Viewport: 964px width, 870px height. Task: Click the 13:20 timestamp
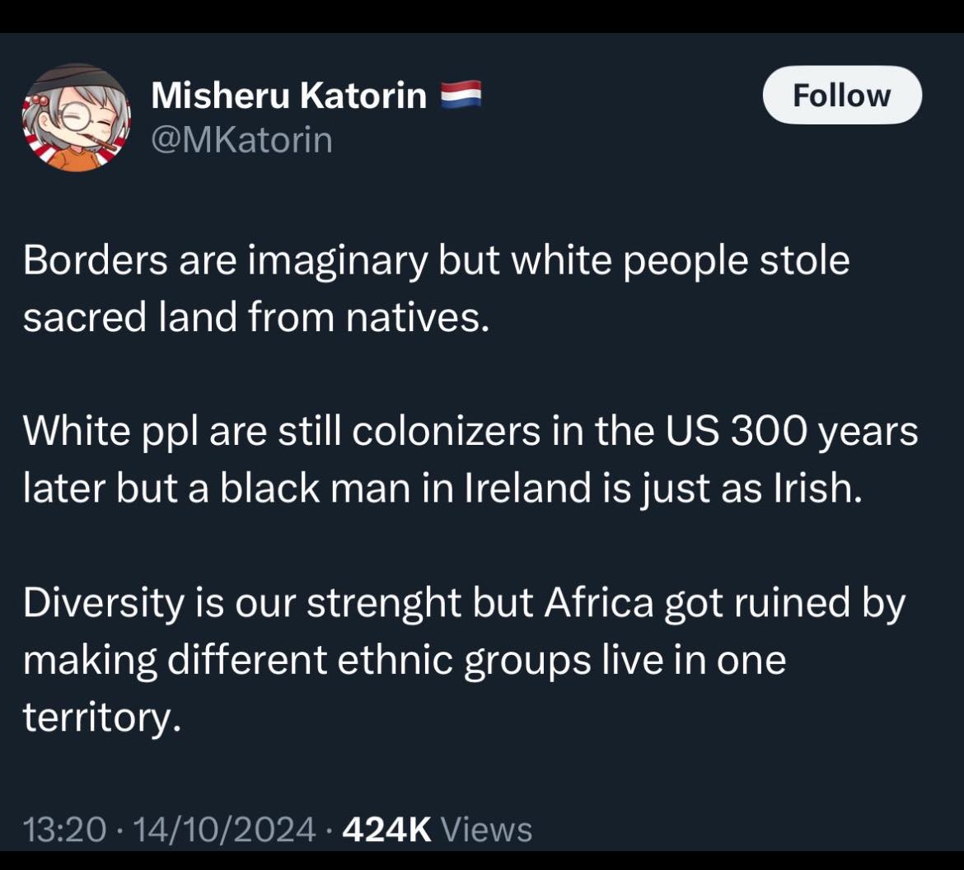(x=64, y=829)
